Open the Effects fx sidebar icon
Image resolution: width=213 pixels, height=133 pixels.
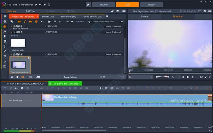(5, 31)
